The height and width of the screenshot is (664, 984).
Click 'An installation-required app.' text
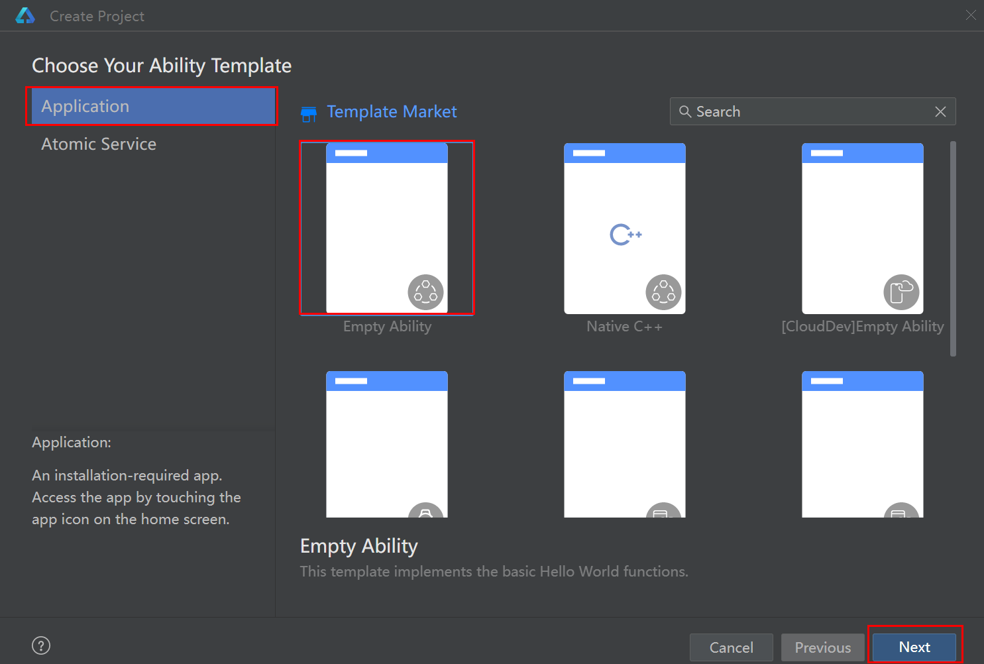coord(127,475)
